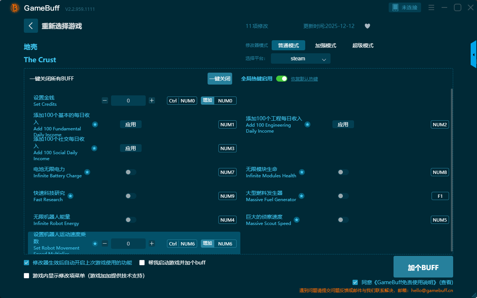Screen dimensions: 477x298
Task: Select the 超级模式 tab
Action: pyautogui.click(x=363, y=45)
